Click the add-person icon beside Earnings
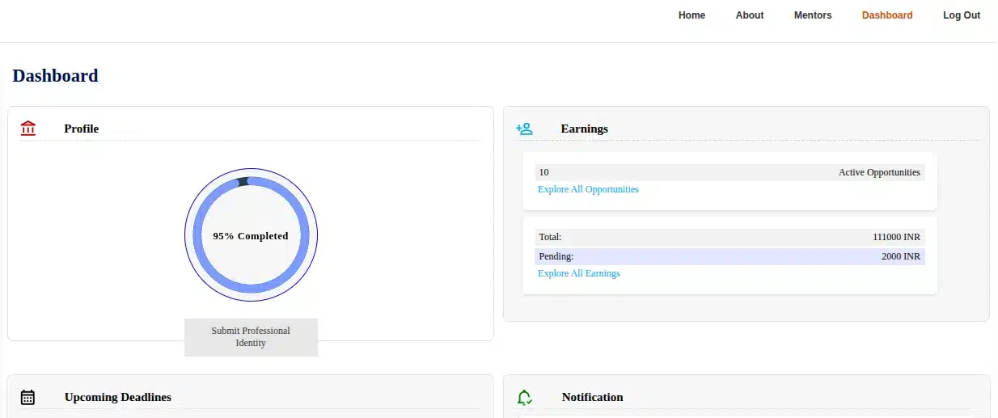998x418 pixels. click(524, 129)
